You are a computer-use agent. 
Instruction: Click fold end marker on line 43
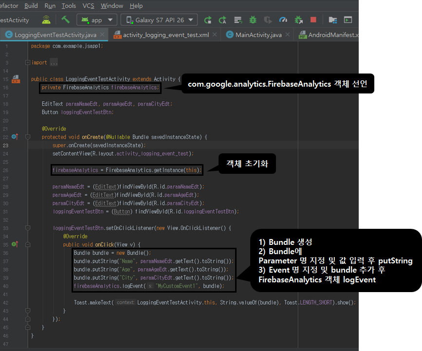(x=27, y=311)
